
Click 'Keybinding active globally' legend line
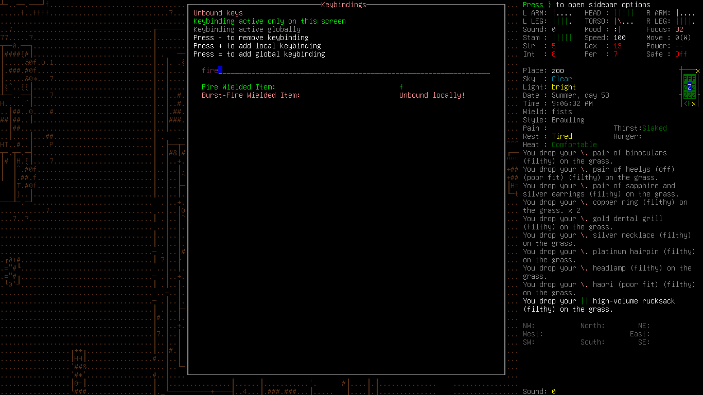click(x=247, y=29)
